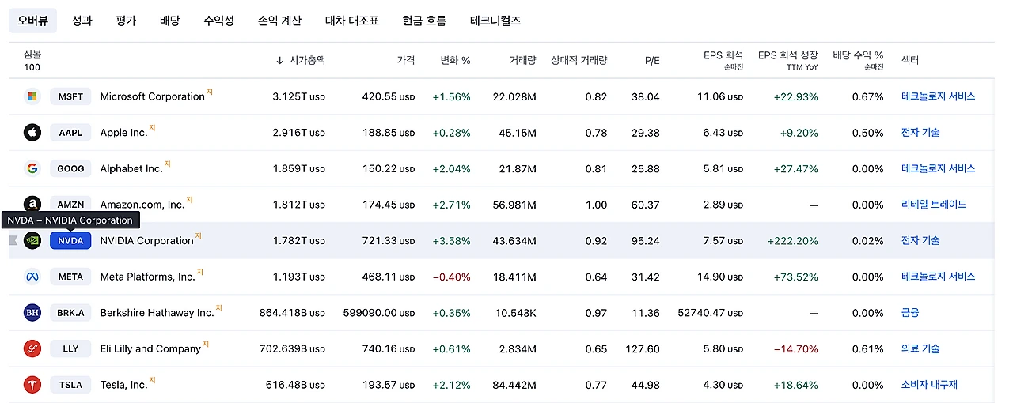Image resolution: width=1013 pixels, height=403 pixels.
Task: Click the highlighted NVDA ticker badge
Action: point(70,240)
